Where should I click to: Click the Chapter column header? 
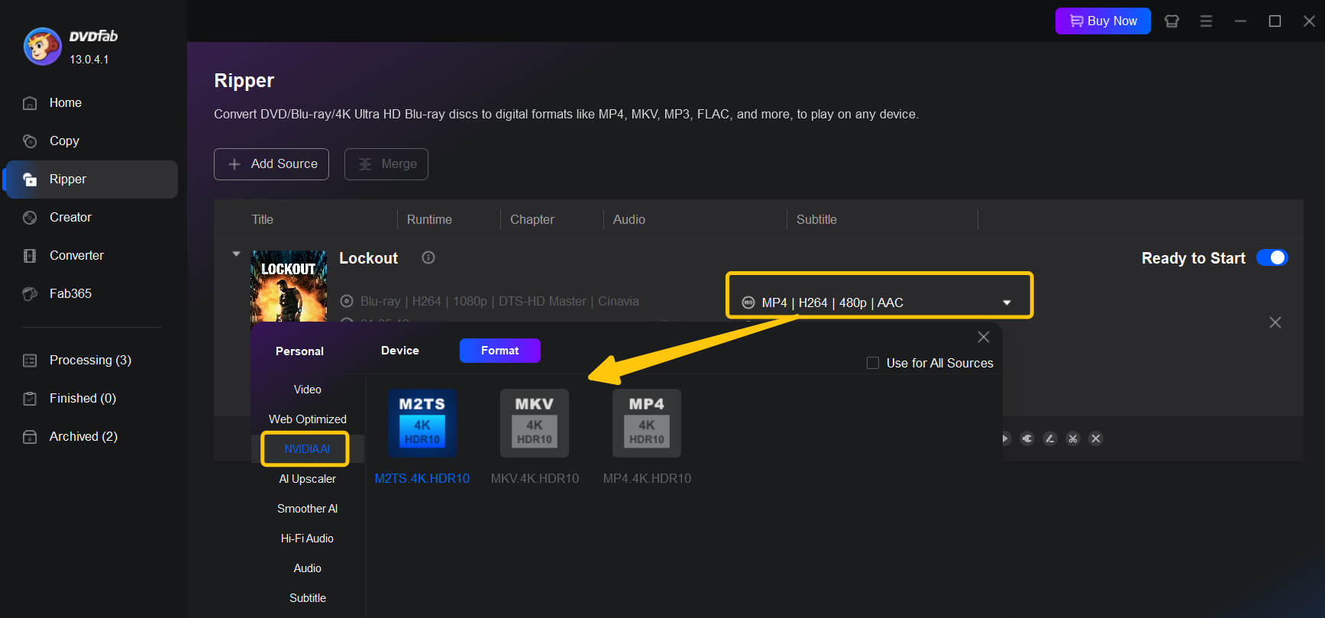[x=532, y=219]
